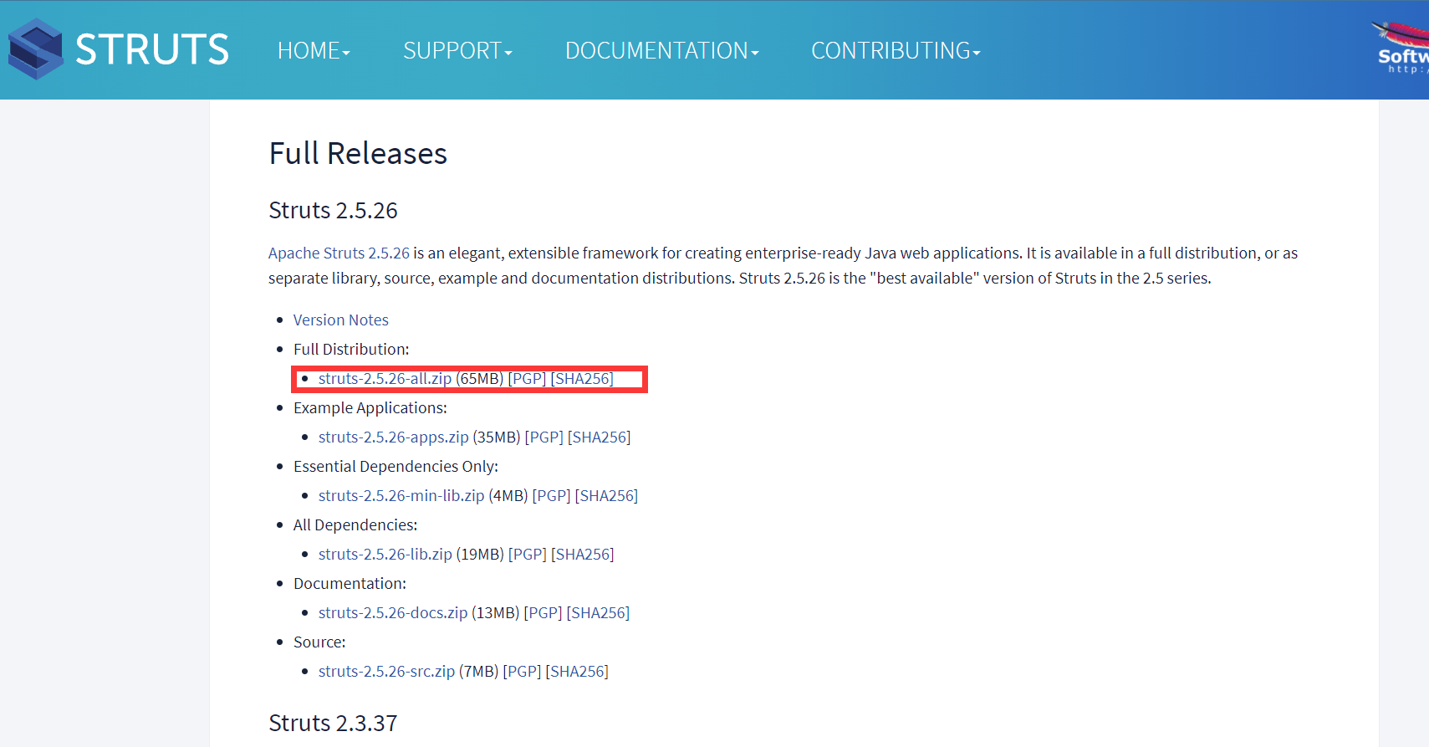Click the STRUTS brand title text
This screenshot has height=747, width=1429.
152,49
